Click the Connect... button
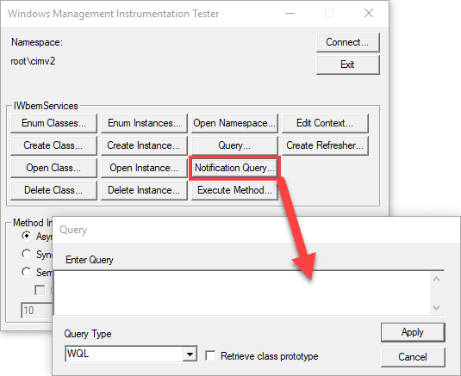 (348, 42)
